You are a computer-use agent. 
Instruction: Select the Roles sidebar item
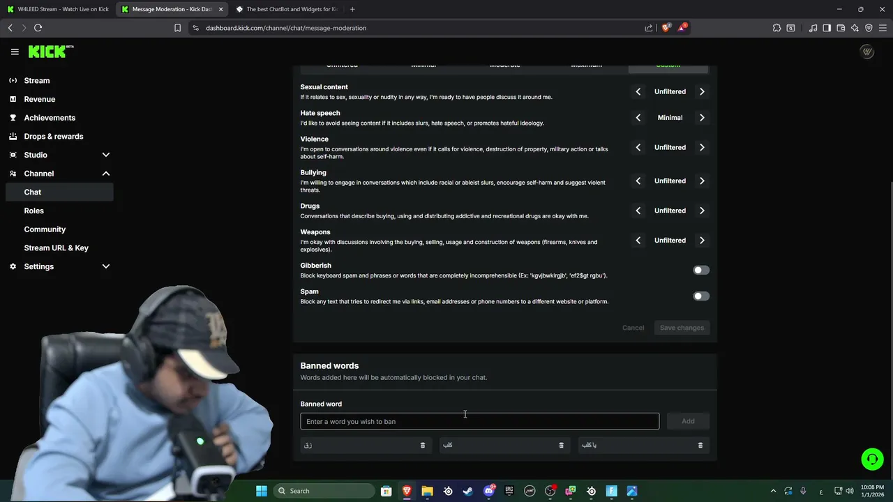tap(59, 211)
